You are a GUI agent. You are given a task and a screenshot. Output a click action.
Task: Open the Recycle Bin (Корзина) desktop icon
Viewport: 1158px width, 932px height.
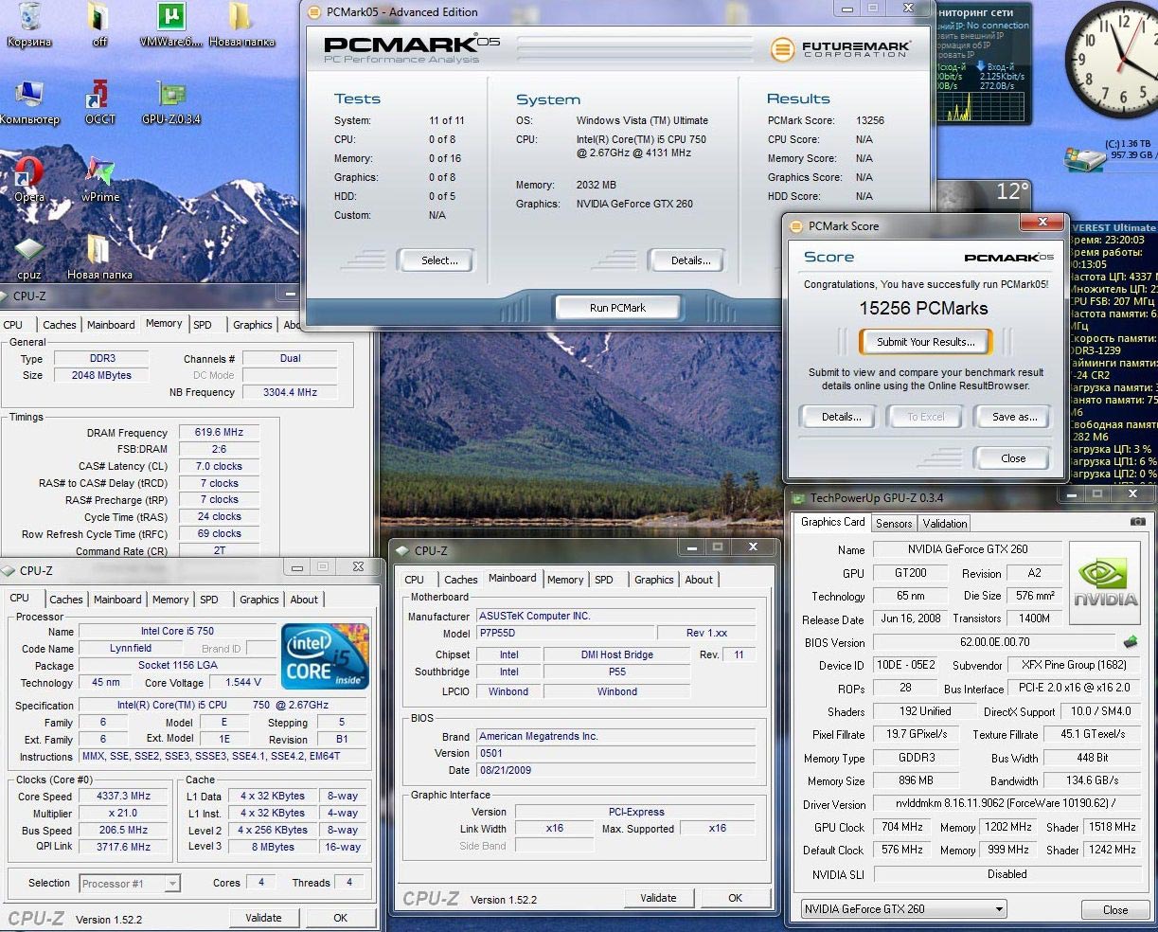point(29,23)
